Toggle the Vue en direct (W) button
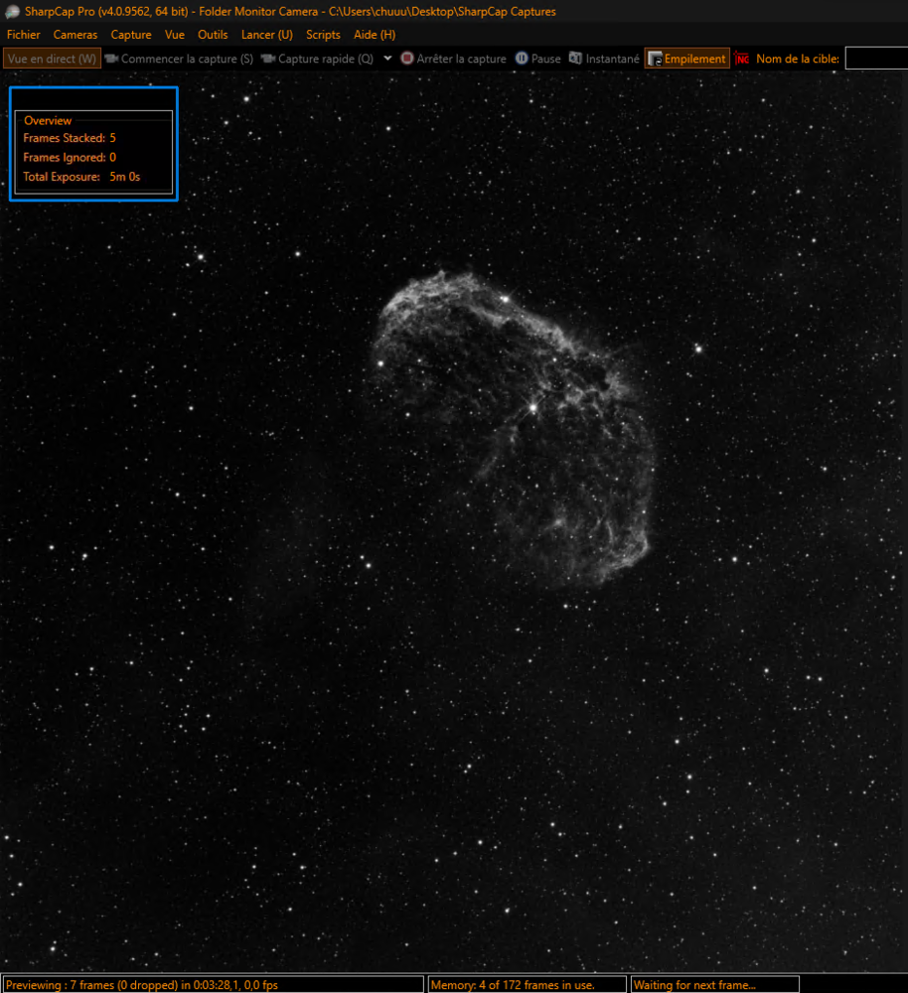The height and width of the screenshot is (993, 908). click(52, 59)
